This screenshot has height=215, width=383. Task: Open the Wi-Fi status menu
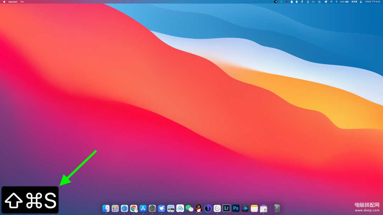[332, 2]
